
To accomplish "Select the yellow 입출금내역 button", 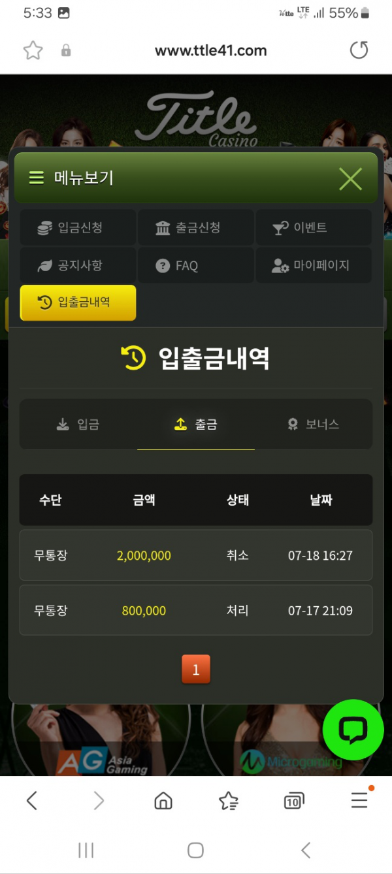I will point(78,302).
